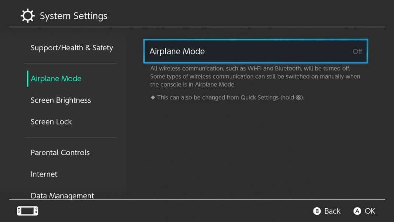Click the Back label
394x222 pixels.
tap(332, 211)
